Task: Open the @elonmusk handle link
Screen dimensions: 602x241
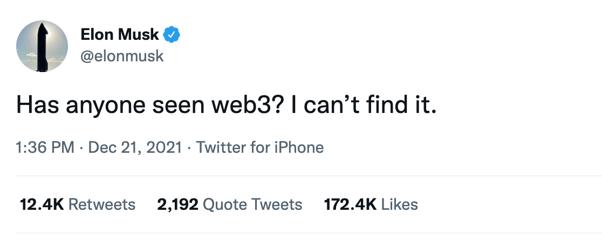Action: pos(121,56)
